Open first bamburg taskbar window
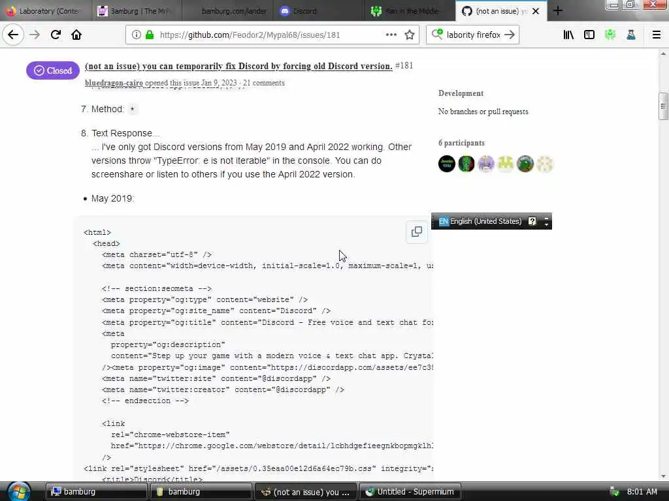Image resolution: width=669 pixels, height=501 pixels. pos(97,492)
